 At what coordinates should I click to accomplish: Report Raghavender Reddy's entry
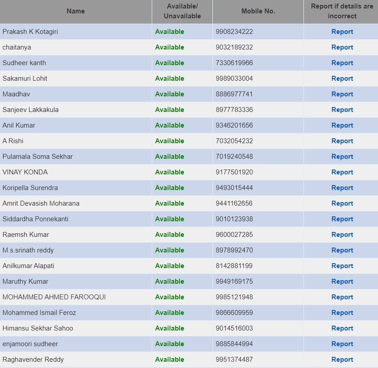(x=342, y=360)
